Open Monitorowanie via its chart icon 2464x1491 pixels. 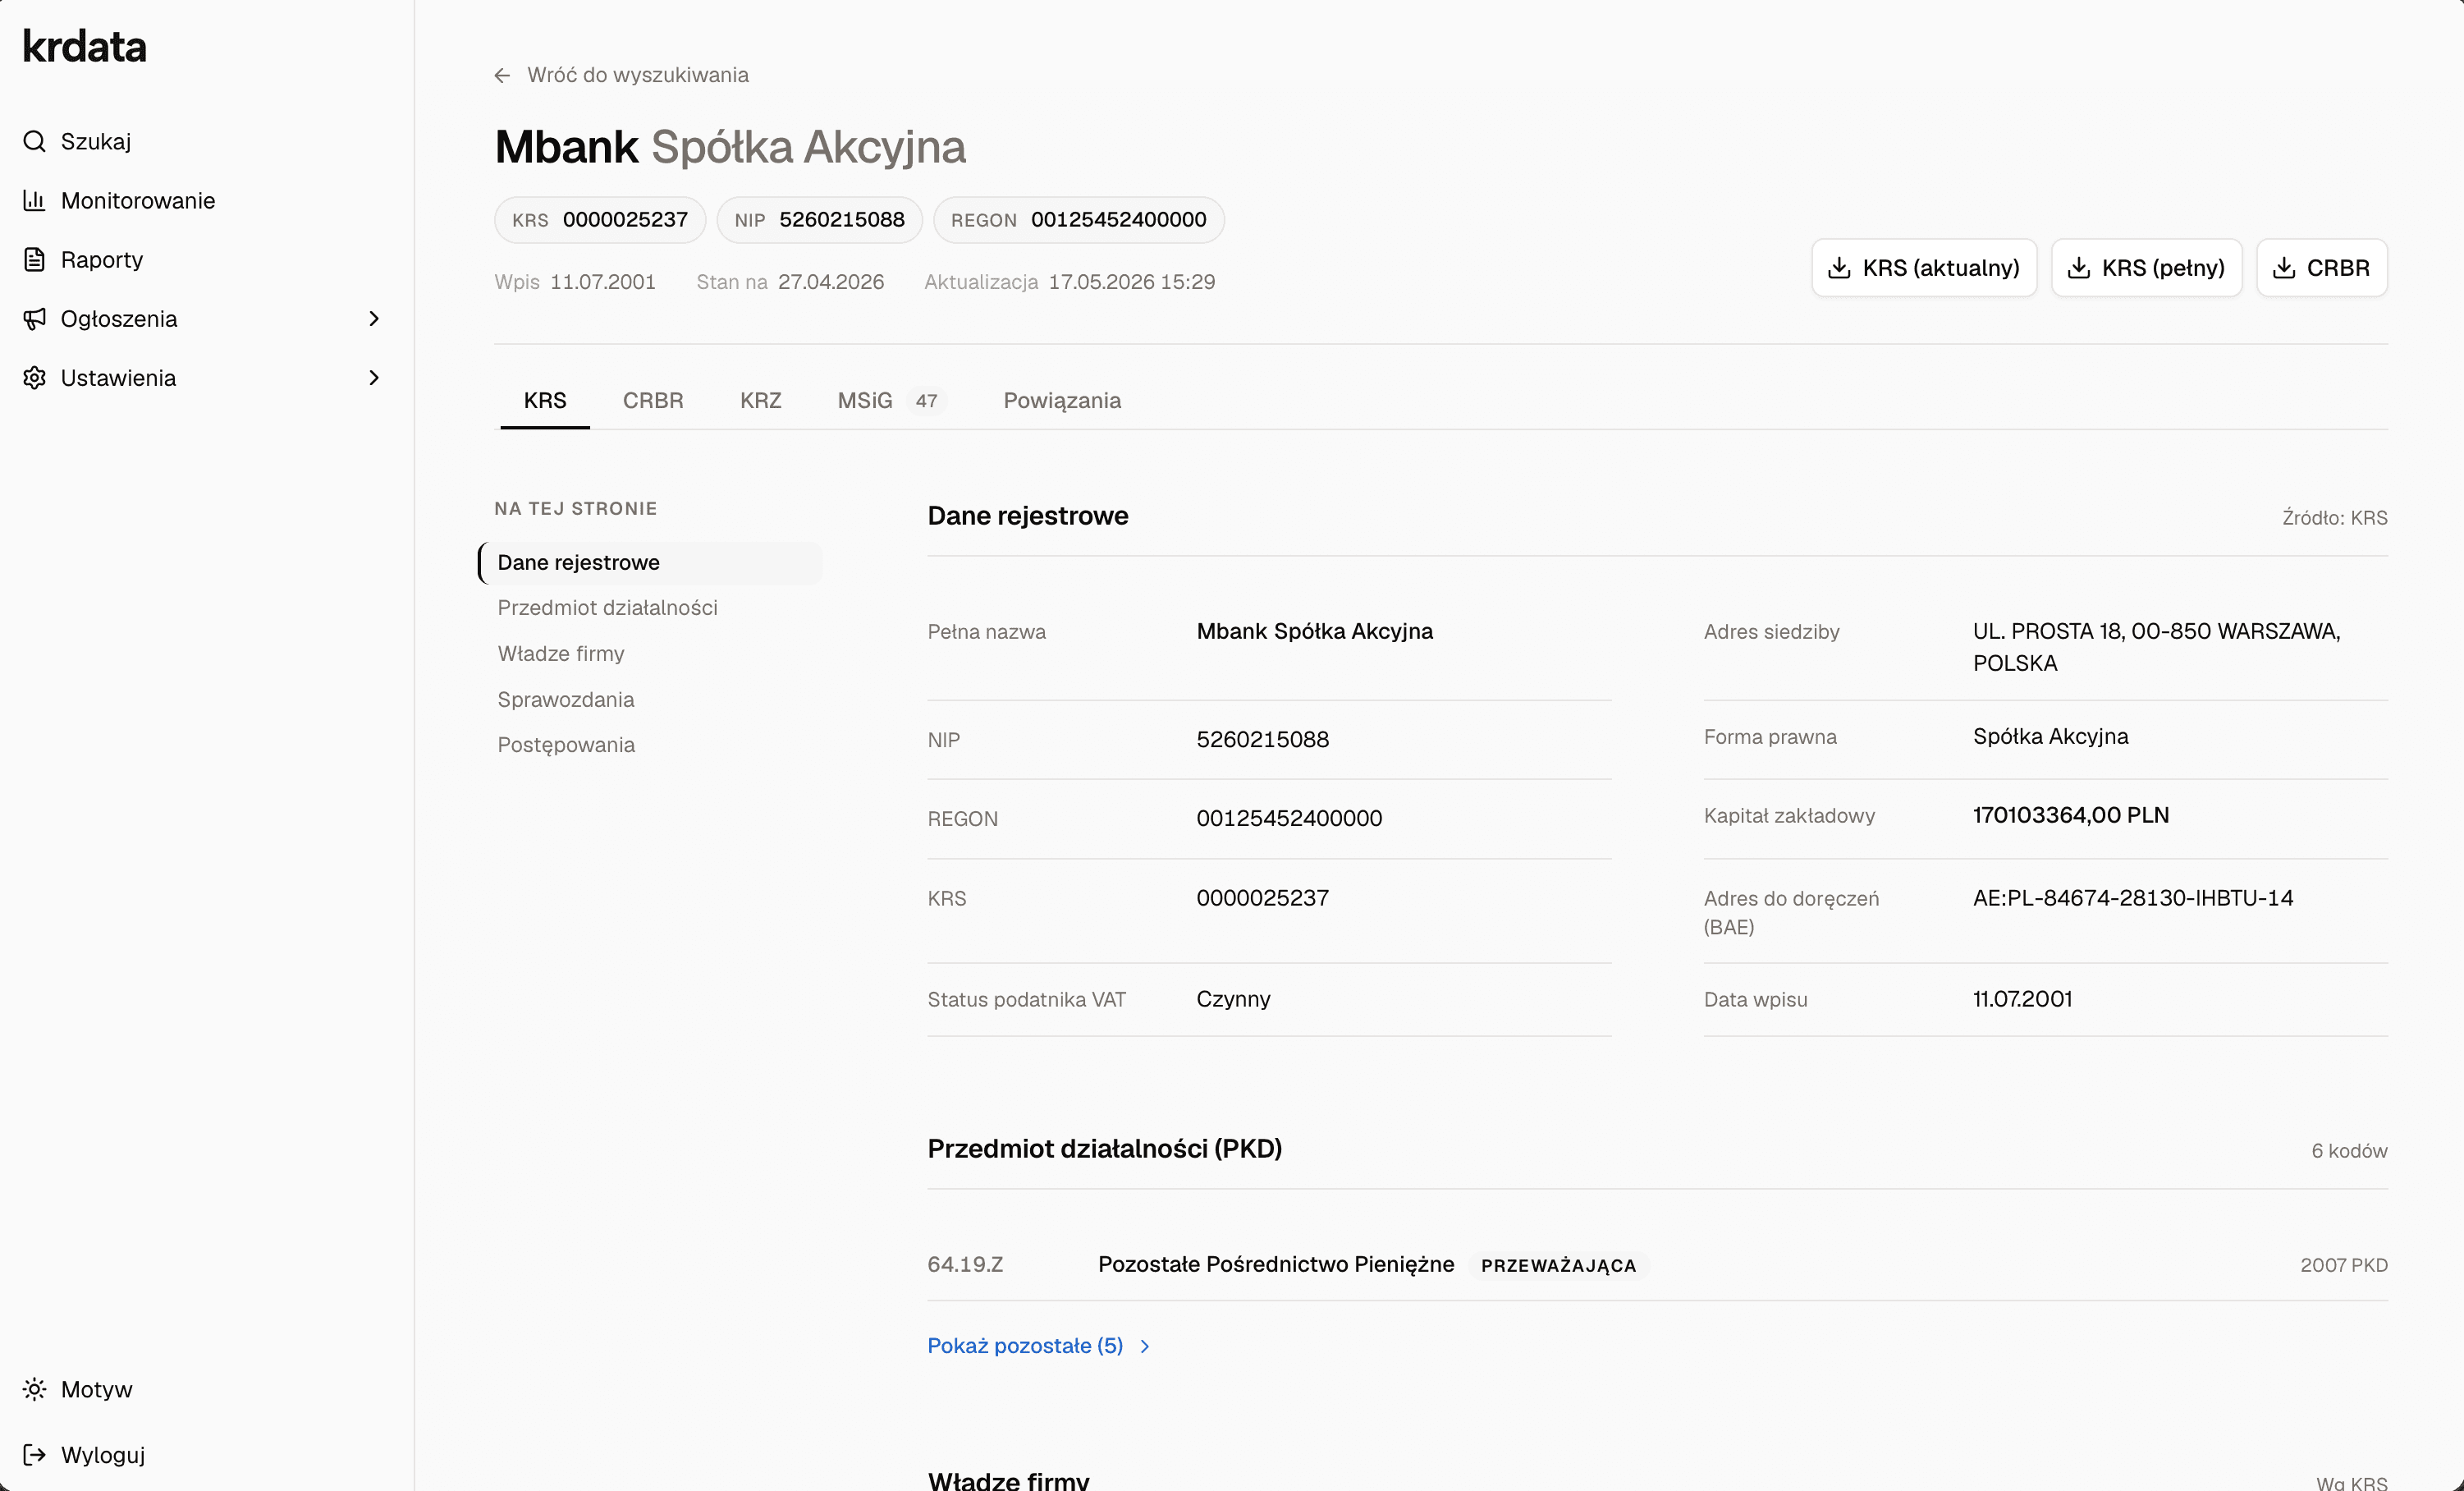point(35,200)
